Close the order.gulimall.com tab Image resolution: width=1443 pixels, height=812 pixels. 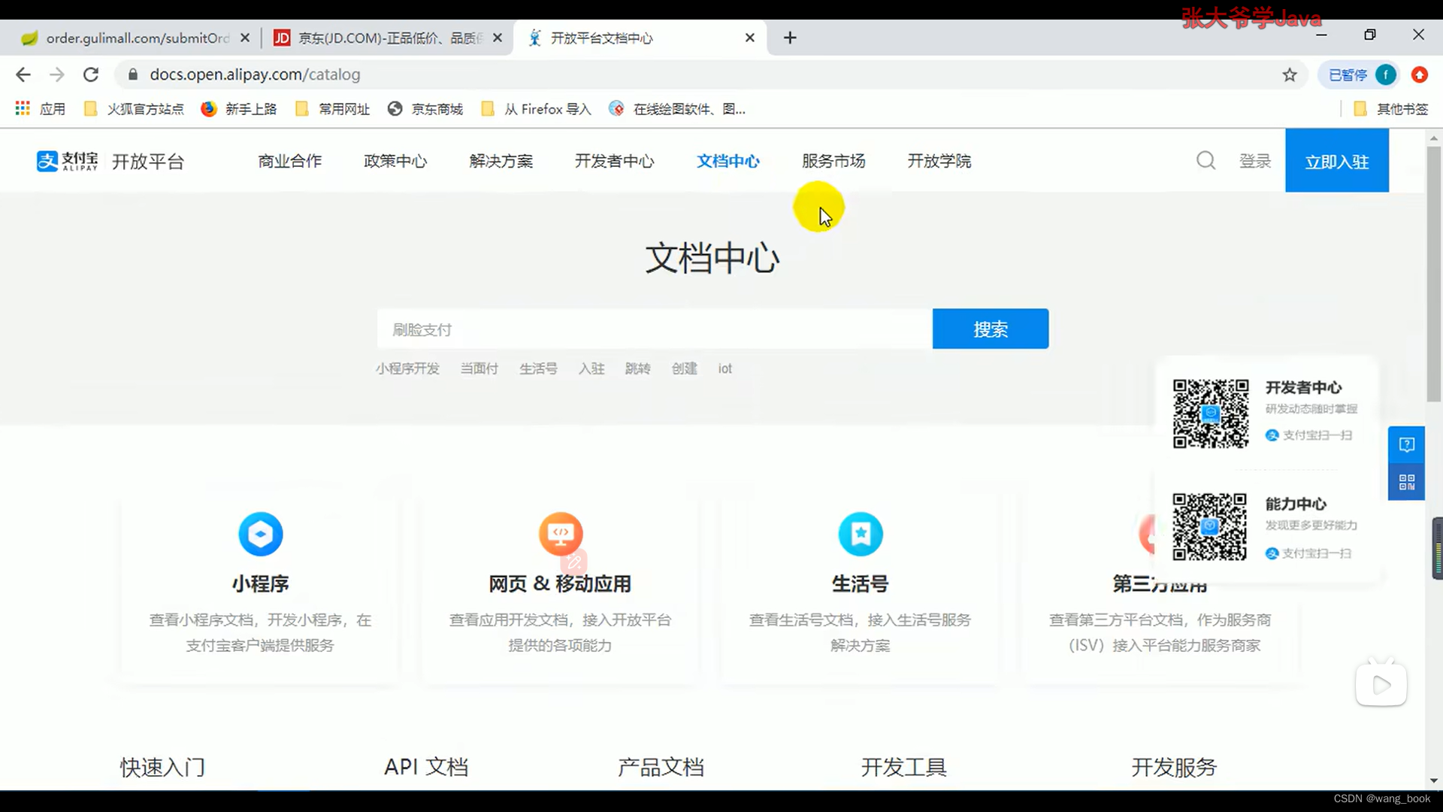pos(245,38)
